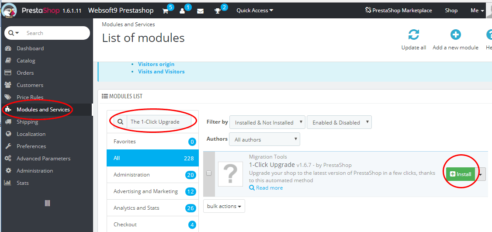Select the Administration module category
The width and height of the screenshot is (492, 232).
point(152,175)
